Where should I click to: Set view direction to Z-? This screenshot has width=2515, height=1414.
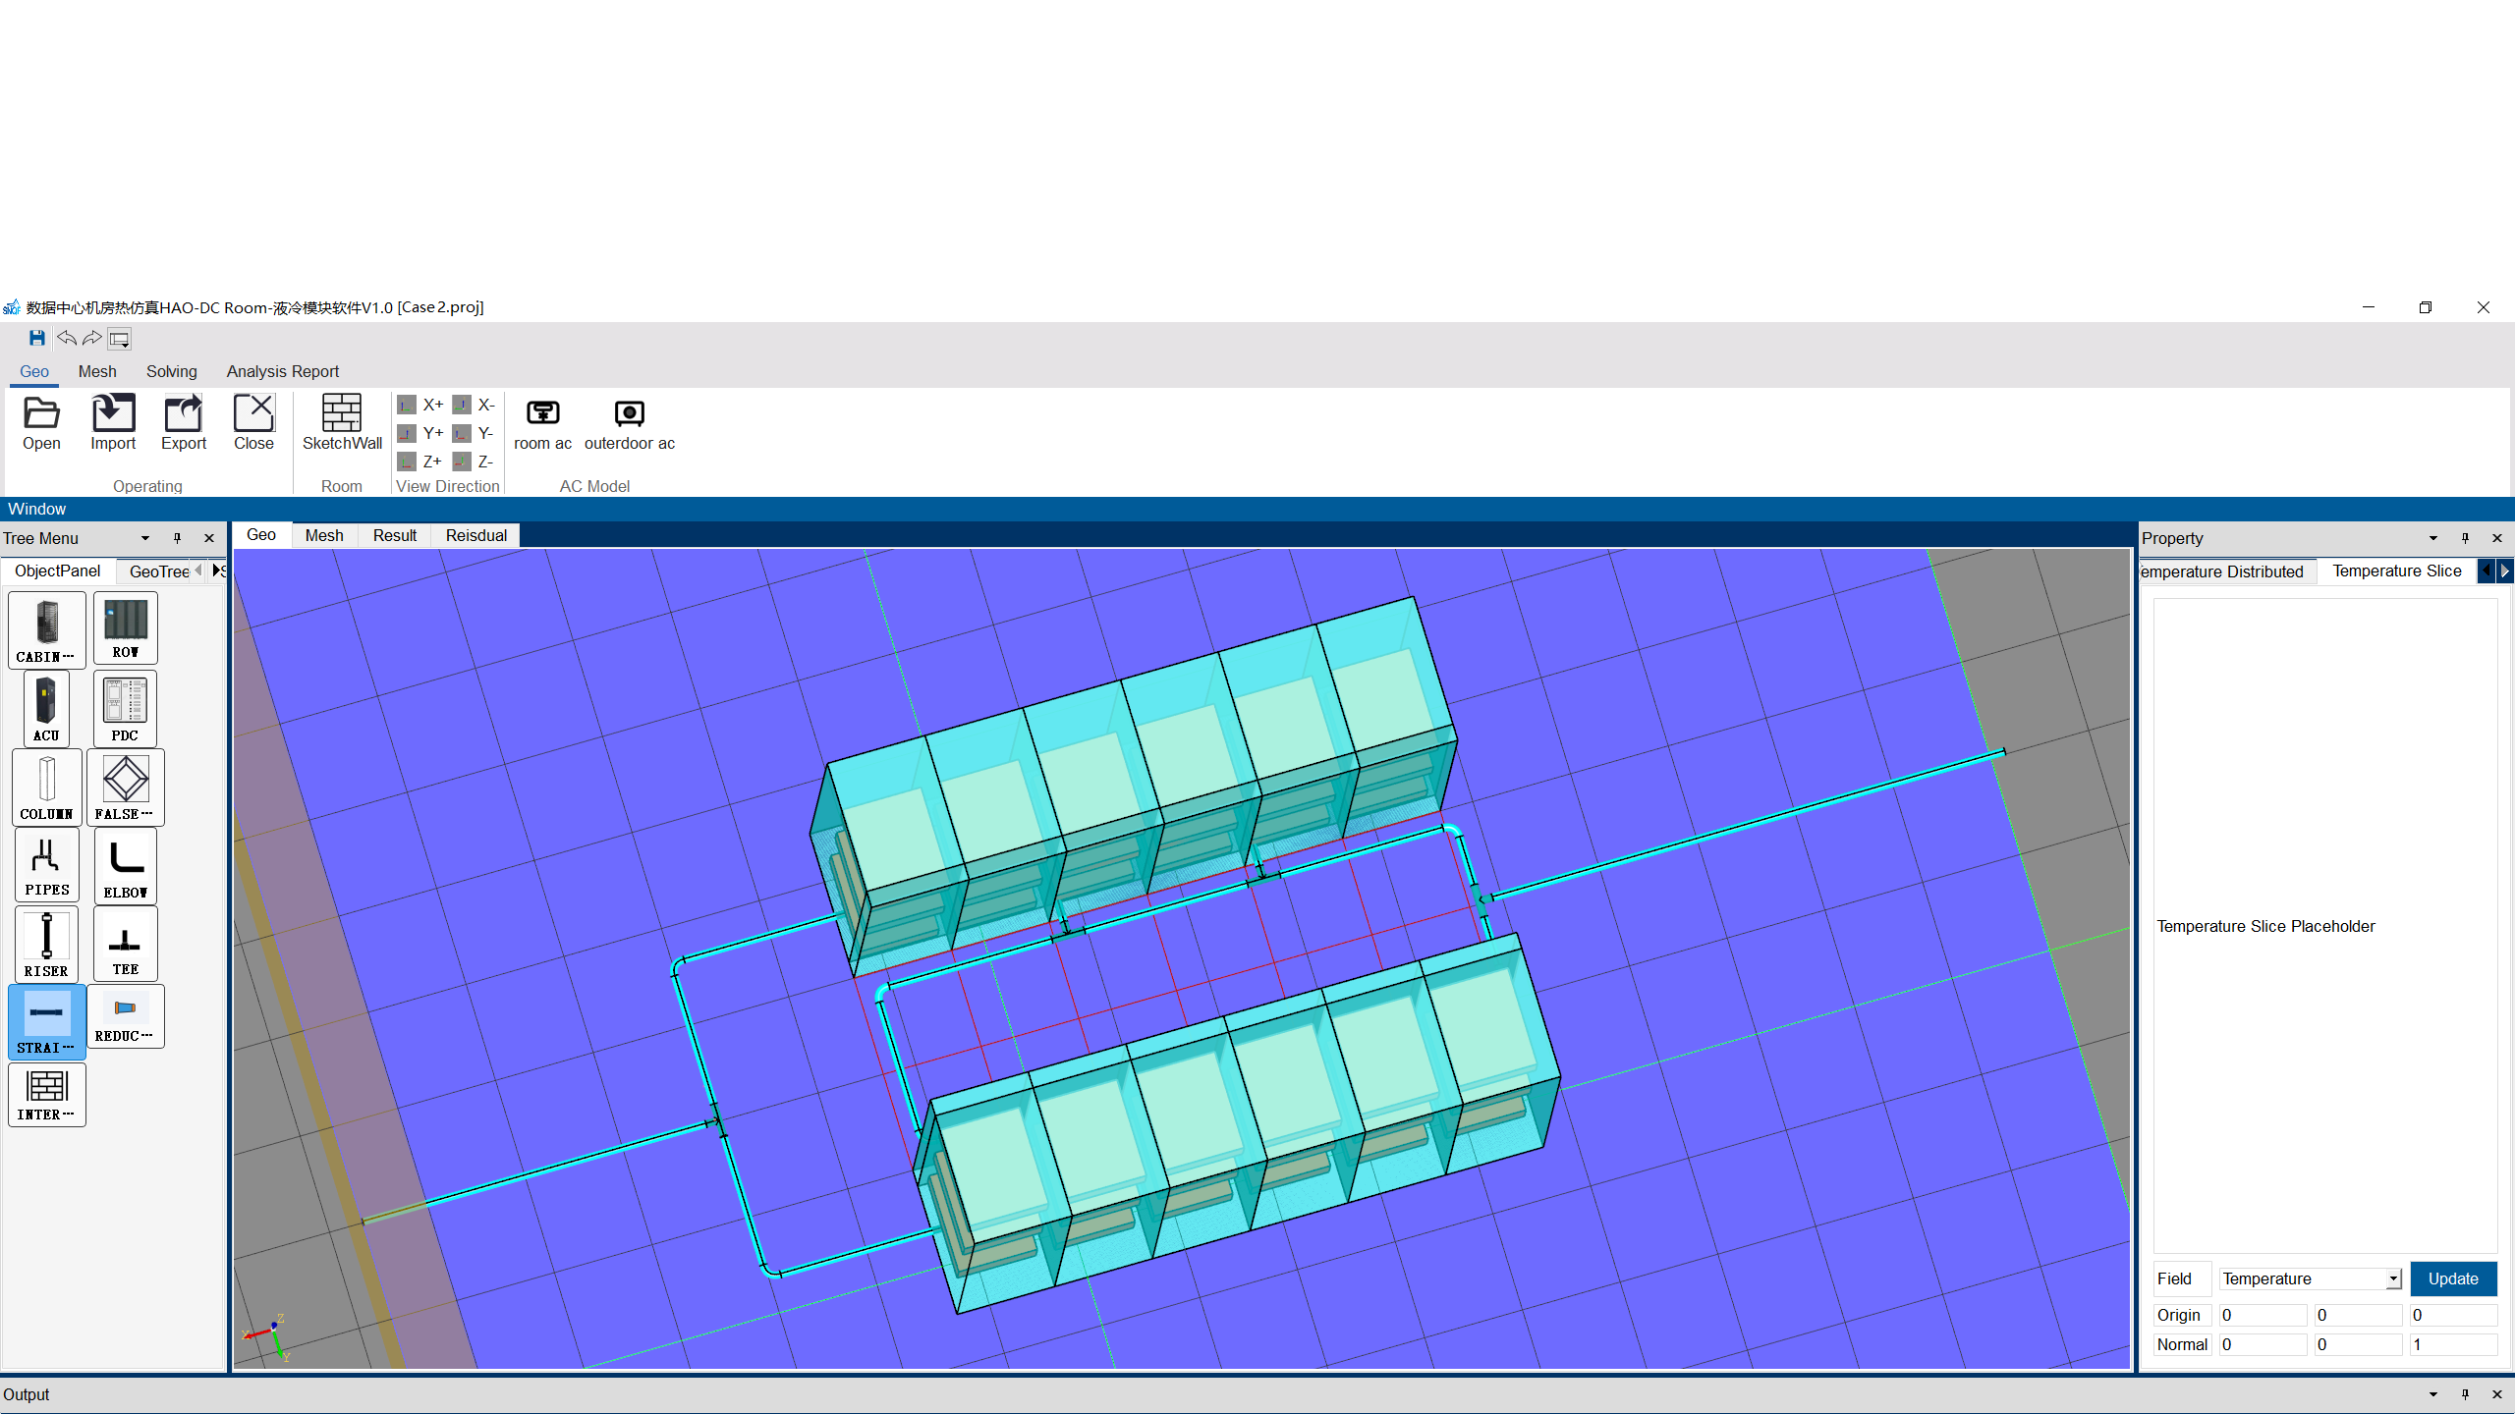(475, 462)
